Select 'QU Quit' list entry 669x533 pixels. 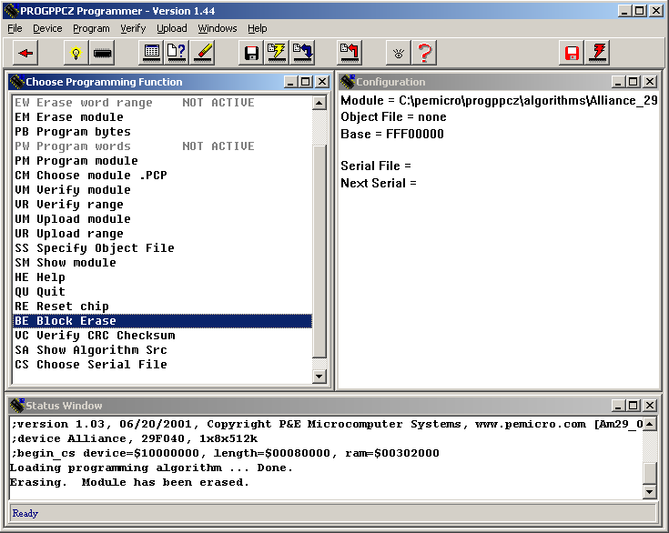[x=163, y=292]
